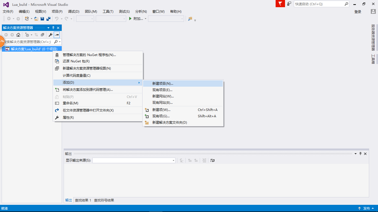
Task: Open the Output panel window options dropdown
Action: point(356,154)
